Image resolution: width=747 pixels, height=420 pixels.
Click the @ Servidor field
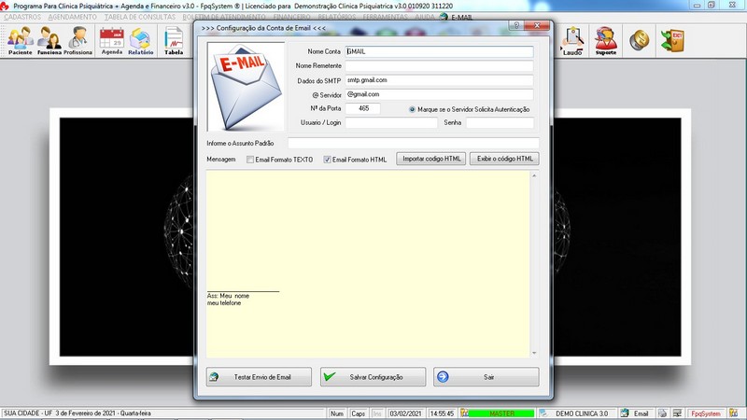click(x=439, y=94)
